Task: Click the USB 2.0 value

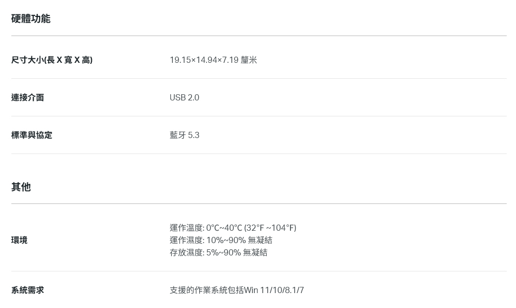Action: point(184,97)
